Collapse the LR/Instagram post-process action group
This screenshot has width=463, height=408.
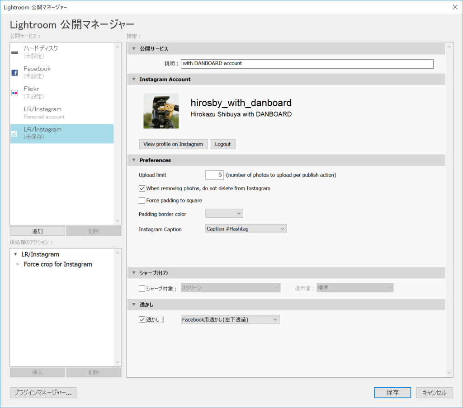click(15, 254)
